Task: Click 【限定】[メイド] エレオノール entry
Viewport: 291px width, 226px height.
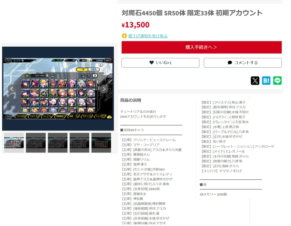Action: (x=222, y=152)
